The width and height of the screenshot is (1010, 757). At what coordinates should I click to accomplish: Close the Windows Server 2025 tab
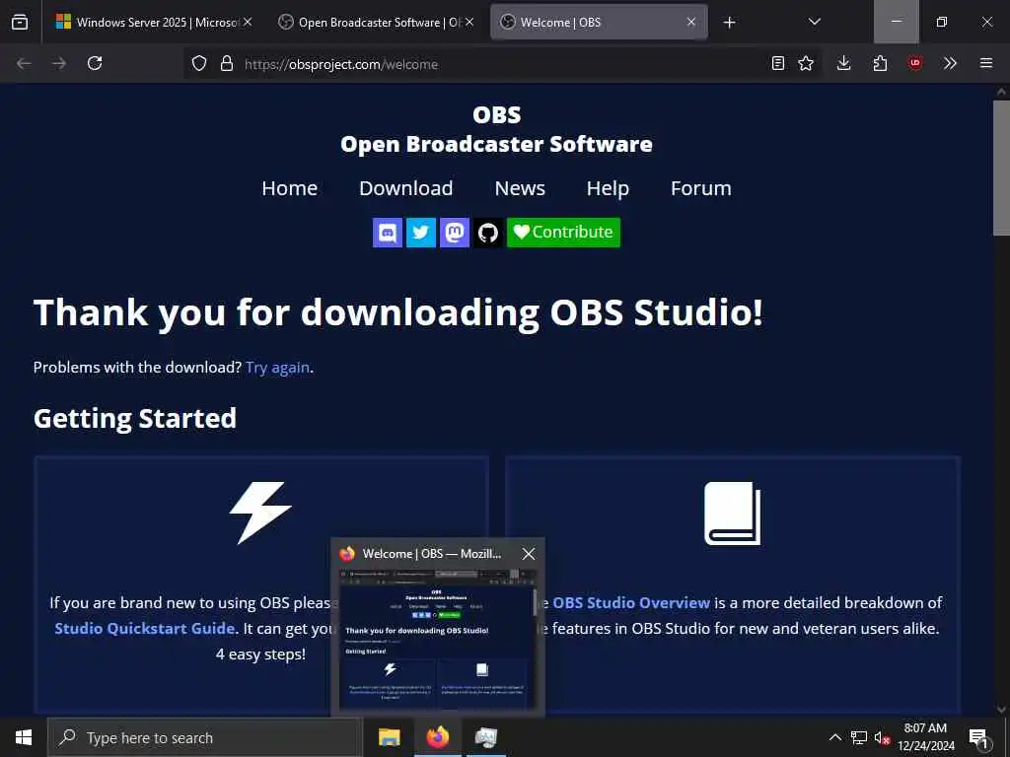(248, 22)
